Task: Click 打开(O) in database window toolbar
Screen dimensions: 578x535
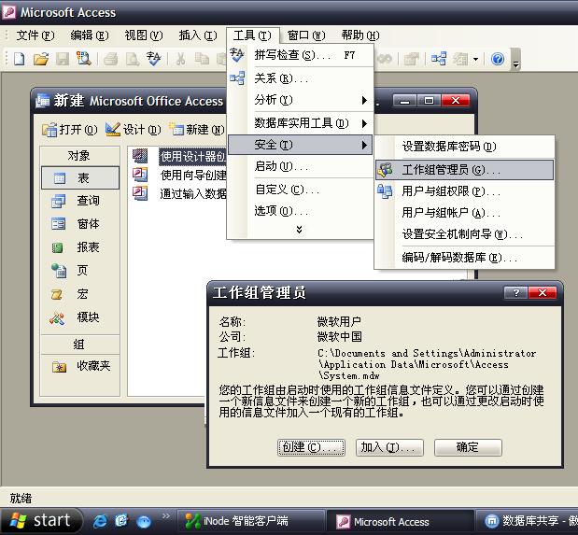Action: [x=70, y=130]
